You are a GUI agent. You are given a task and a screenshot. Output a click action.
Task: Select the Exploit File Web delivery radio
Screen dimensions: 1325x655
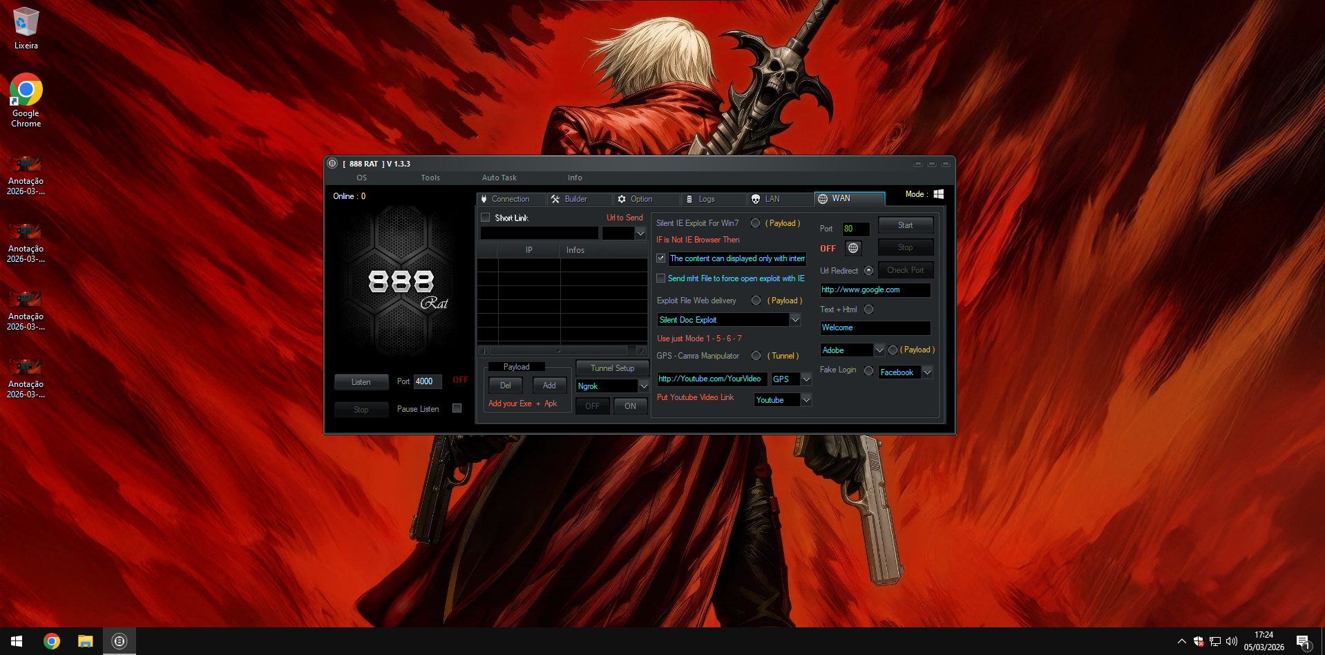(756, 301)
